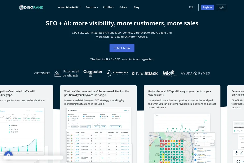The image size is (244, 163).
Task: Expand the About DinoRANK menu
Action: click(69, 7)
